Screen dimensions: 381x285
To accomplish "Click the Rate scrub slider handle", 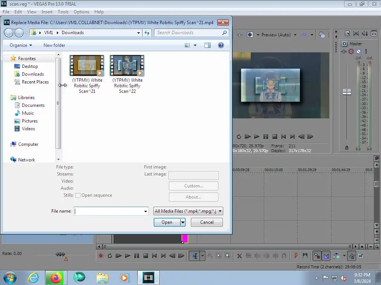I will click(60, 254).
